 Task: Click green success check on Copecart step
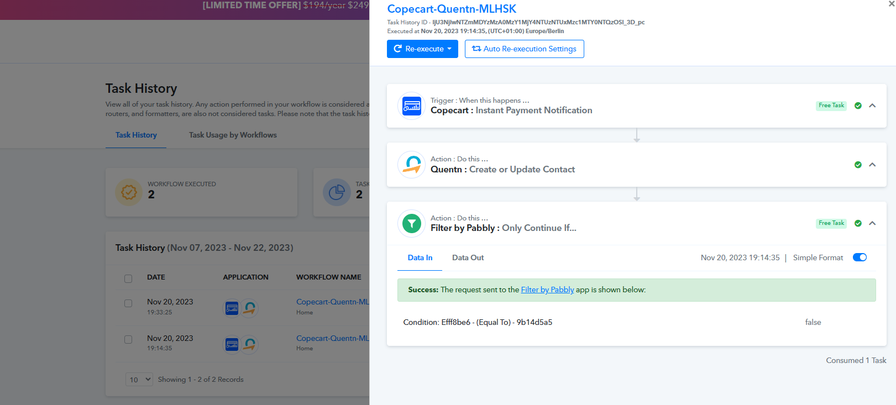[x=858, y=106]
